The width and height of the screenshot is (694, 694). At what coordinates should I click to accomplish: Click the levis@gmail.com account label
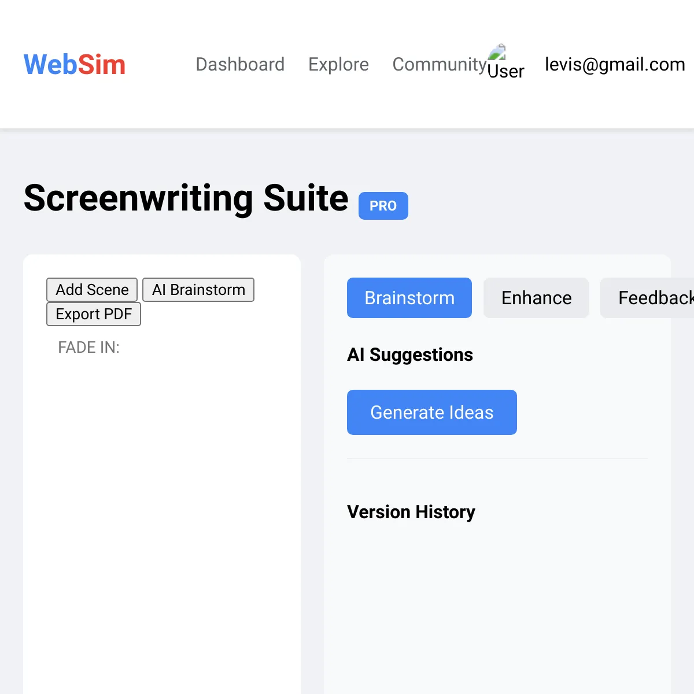(615, 64)
